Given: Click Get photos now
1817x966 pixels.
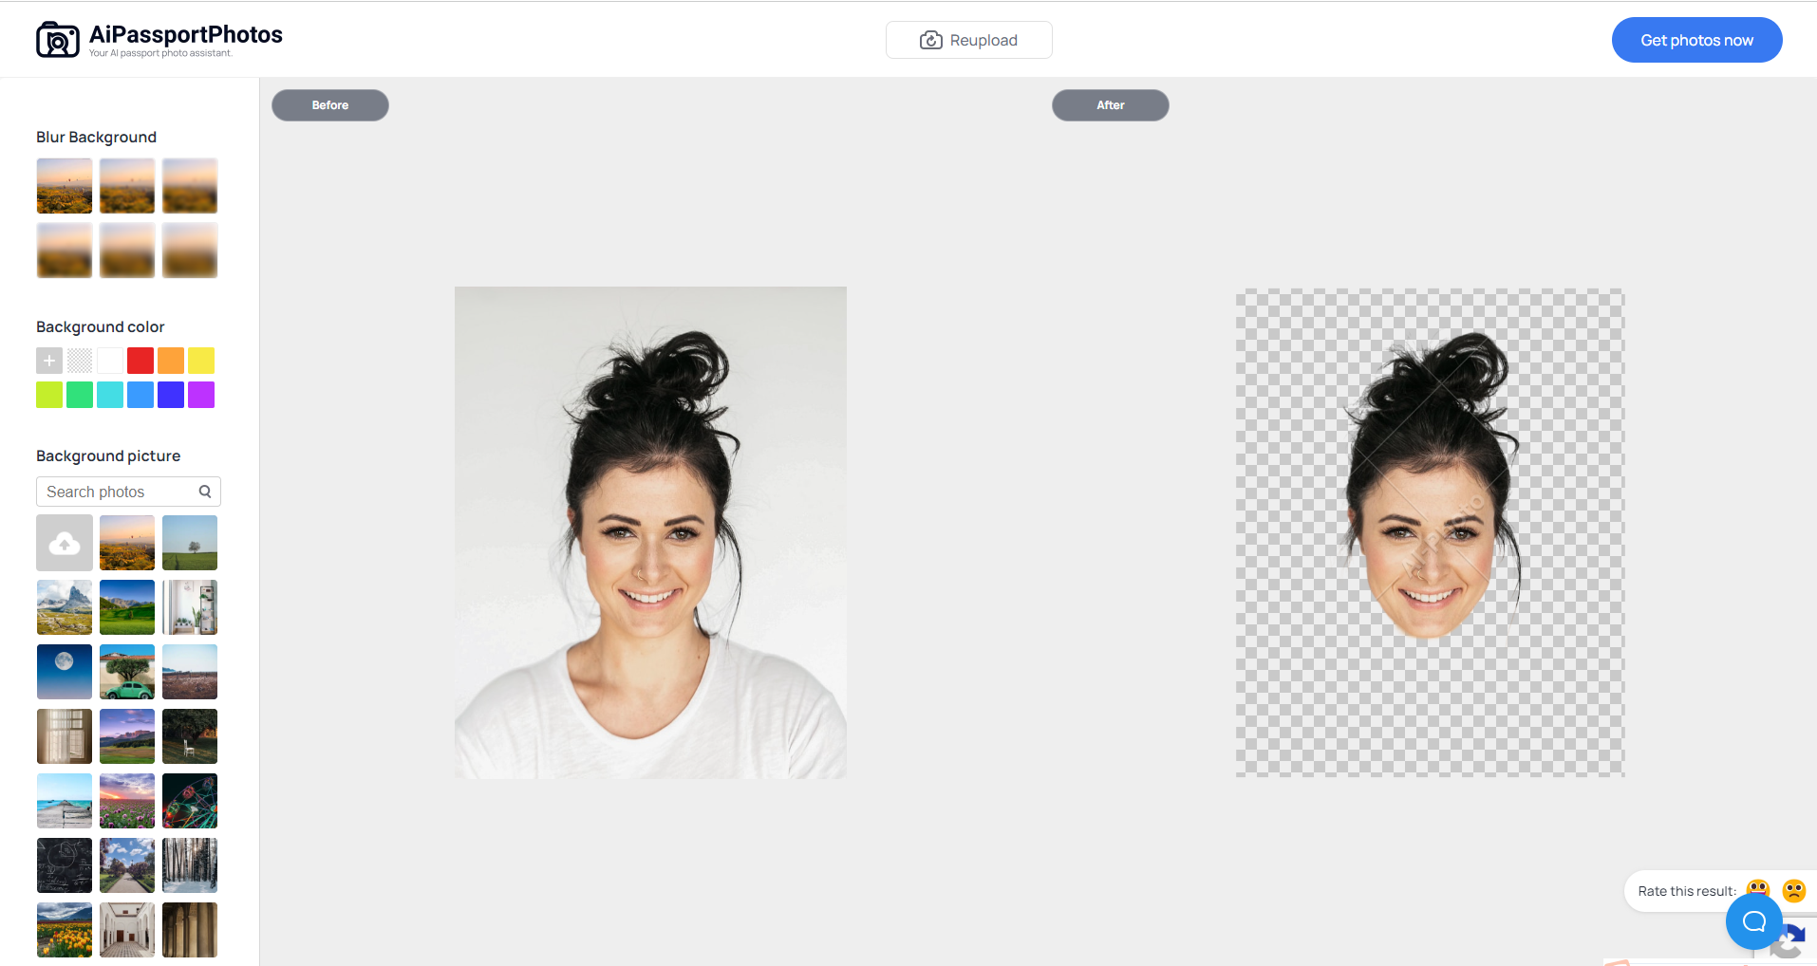Looking at the screenshot, I should point(1696,39).
